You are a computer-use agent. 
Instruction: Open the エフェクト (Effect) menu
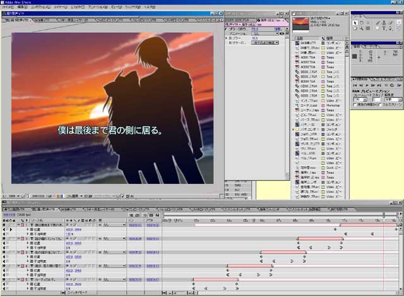[76, 7]
